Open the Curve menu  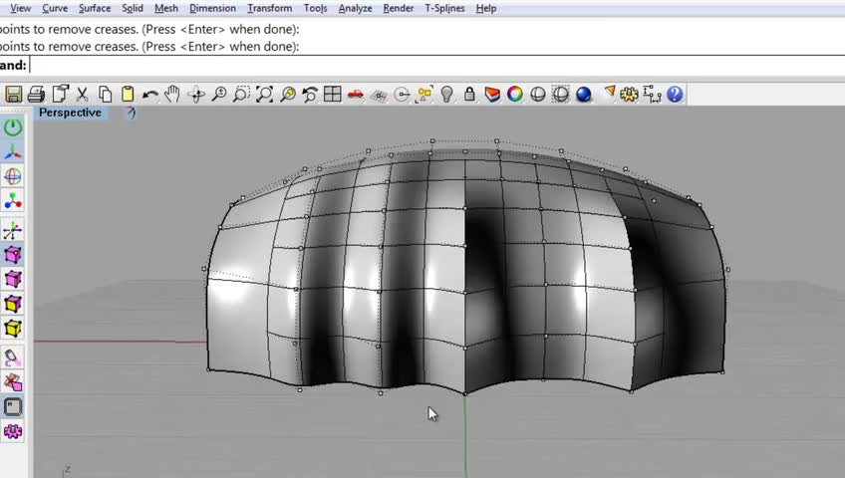point(55,8)
